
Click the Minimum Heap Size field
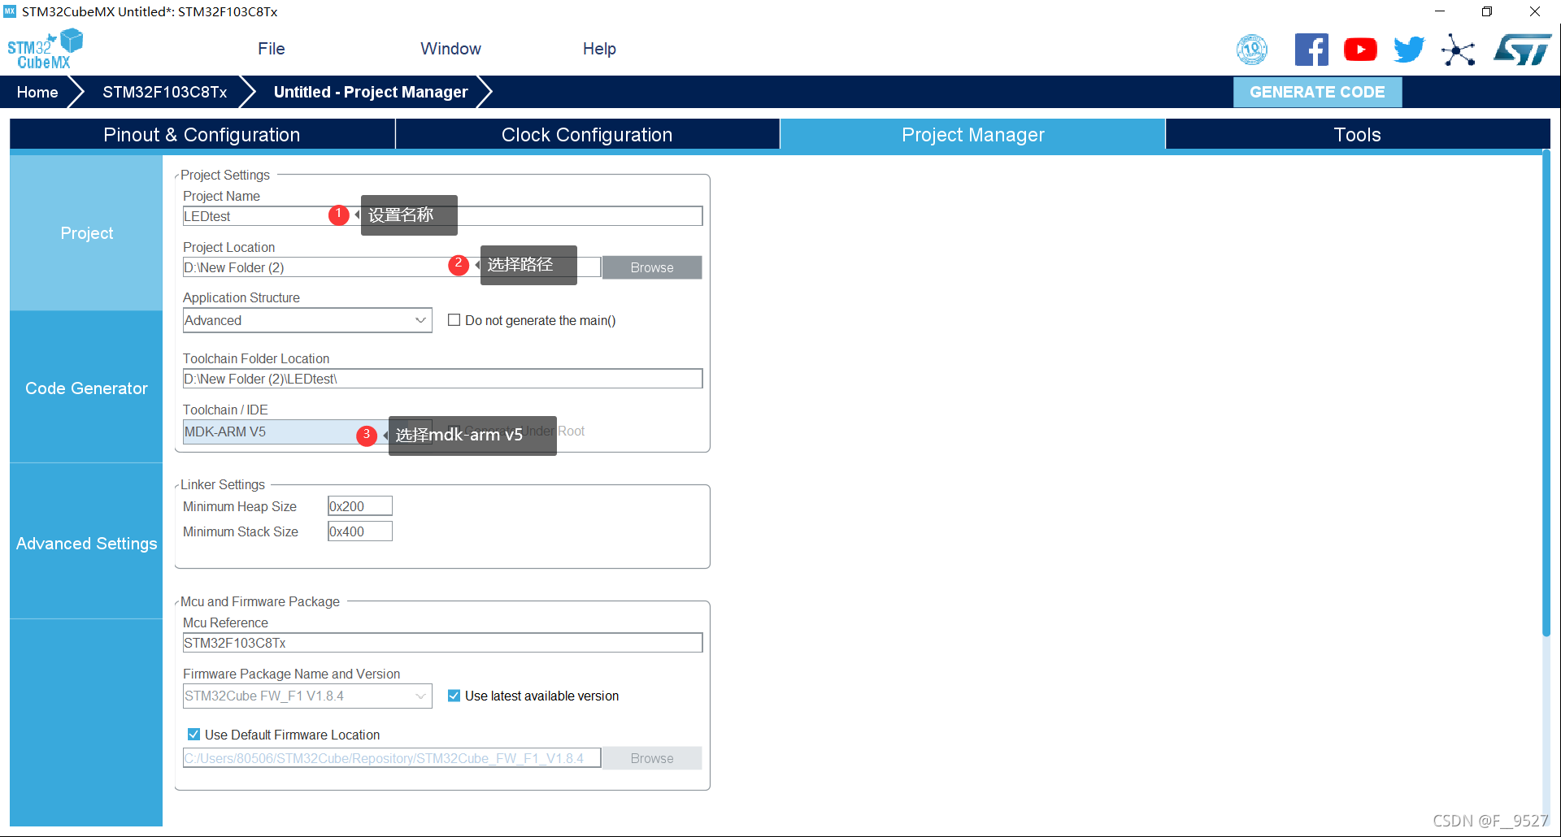[x=359, y=506]
